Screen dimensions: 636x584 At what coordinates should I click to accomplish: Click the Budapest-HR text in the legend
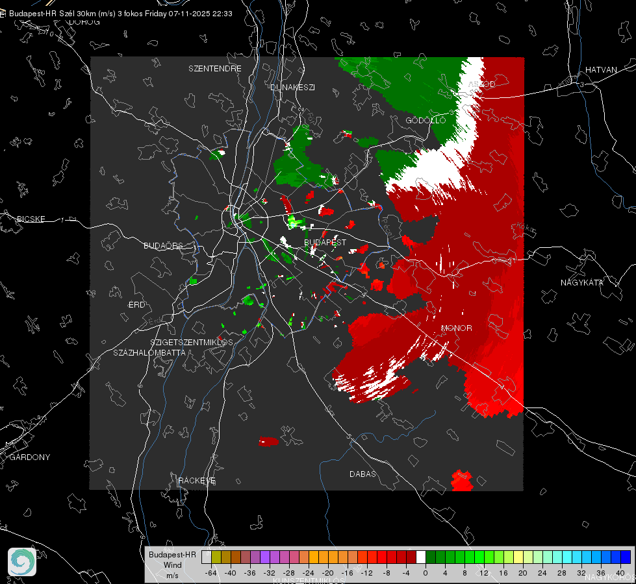click(x=172, y=554)
